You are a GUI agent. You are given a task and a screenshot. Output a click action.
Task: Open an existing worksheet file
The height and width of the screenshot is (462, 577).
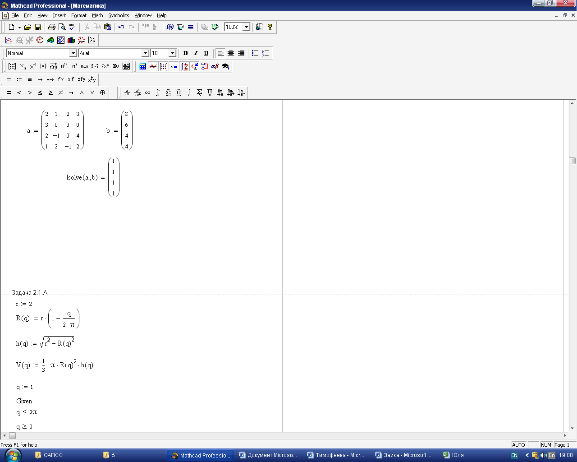(x=27, y=27)
